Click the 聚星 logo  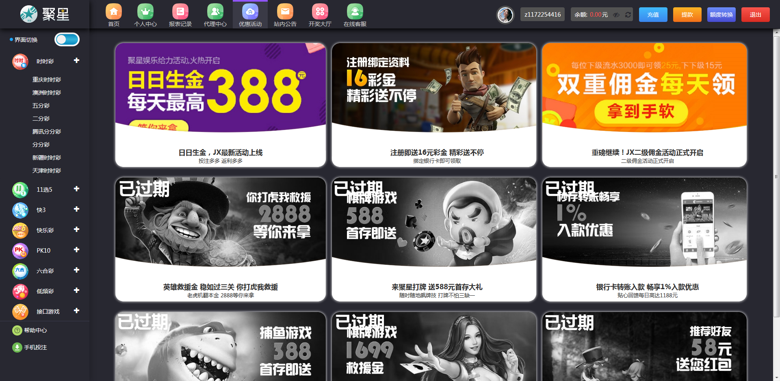tap(45, 14)
